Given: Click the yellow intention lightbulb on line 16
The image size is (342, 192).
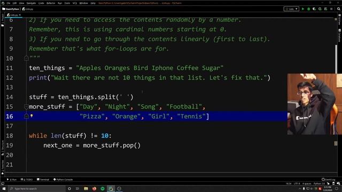Looking at the screenshot, I should pos(32,116).
